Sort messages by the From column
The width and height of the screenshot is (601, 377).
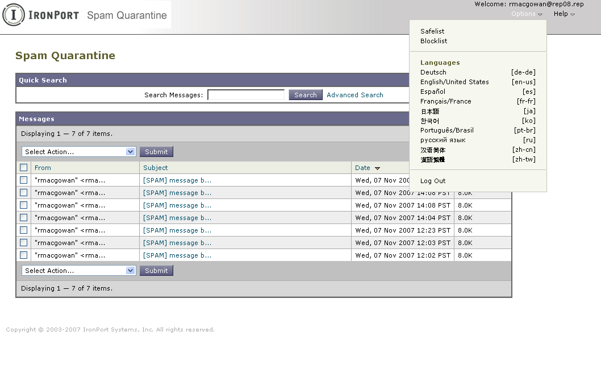pos(43,168)
